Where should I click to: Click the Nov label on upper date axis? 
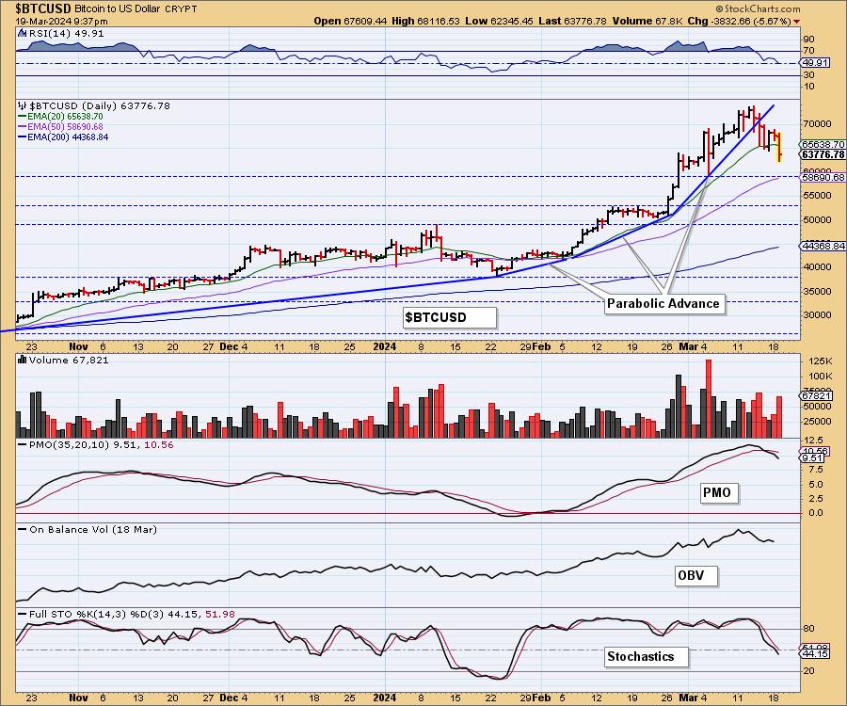click(78, 346)
